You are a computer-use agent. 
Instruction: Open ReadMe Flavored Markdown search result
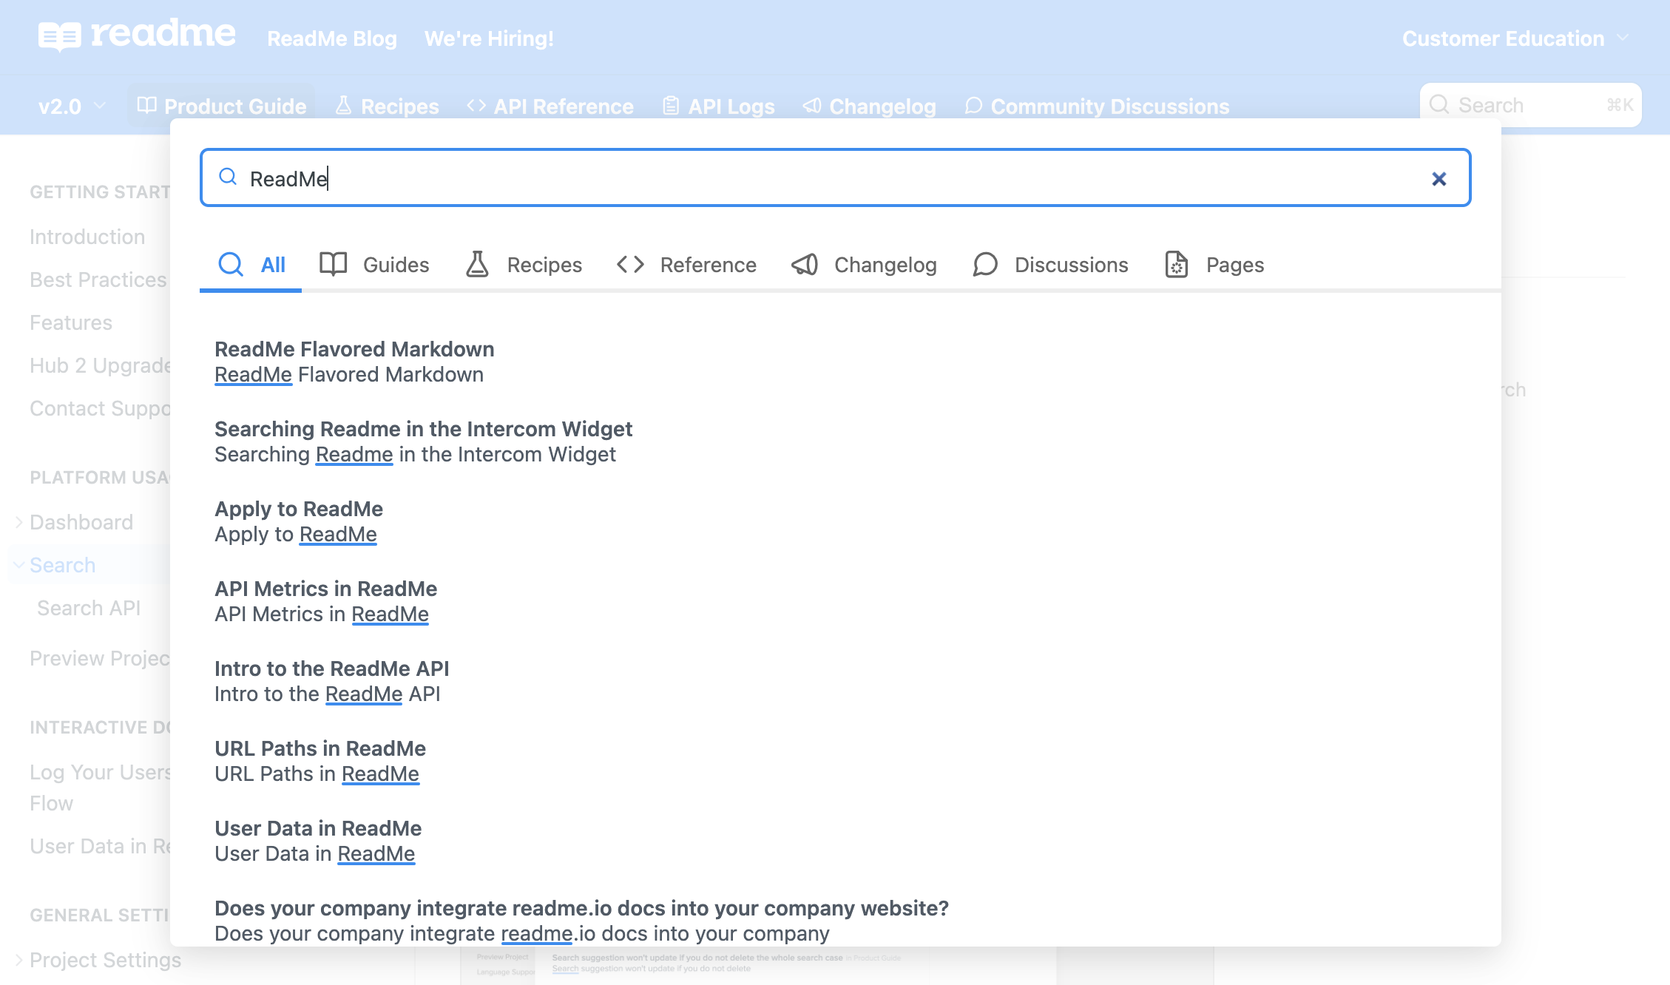[x=354, y=349]
